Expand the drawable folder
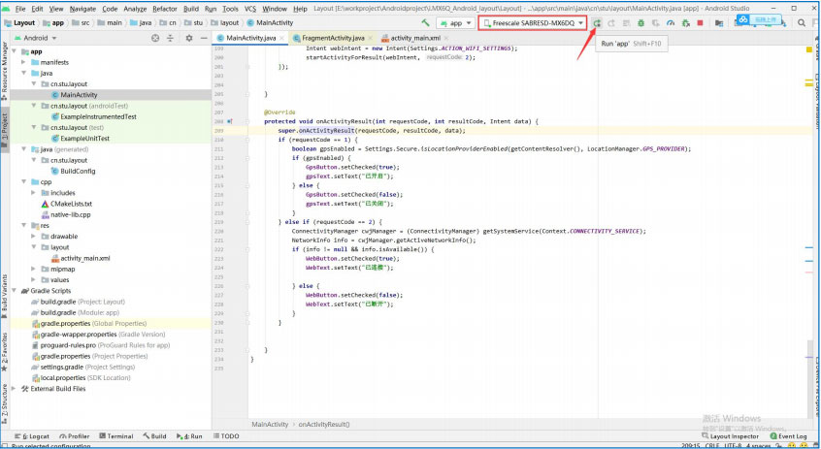 (34, 236)
